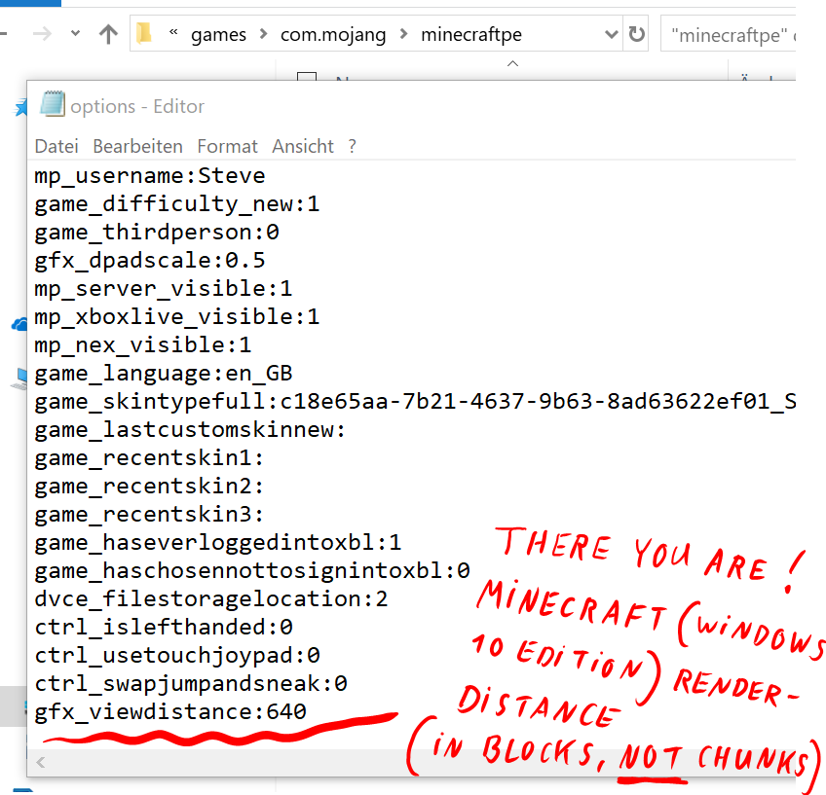826x795 pixels.
Task: Click the Quick Access star icon in sidebar
Action: (x=19, y=108)
